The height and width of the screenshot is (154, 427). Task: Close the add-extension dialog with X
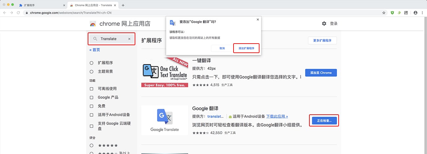click(x=258, y=20)
